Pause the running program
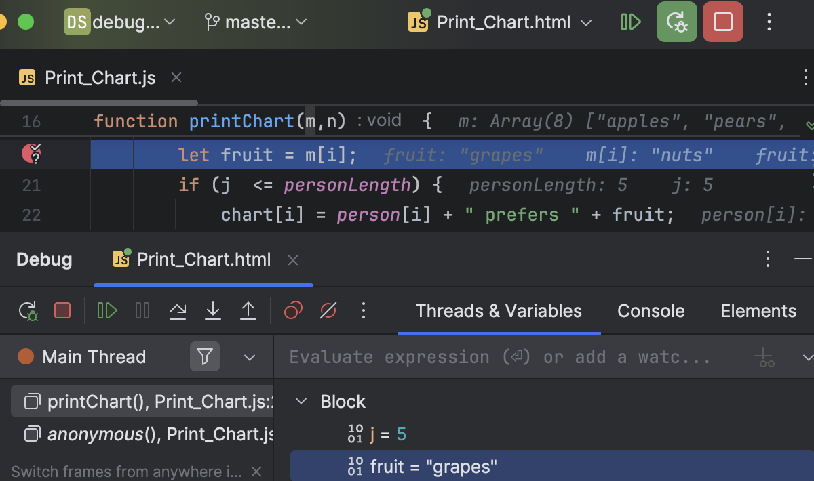814x481 pixels. coord(142,310)
